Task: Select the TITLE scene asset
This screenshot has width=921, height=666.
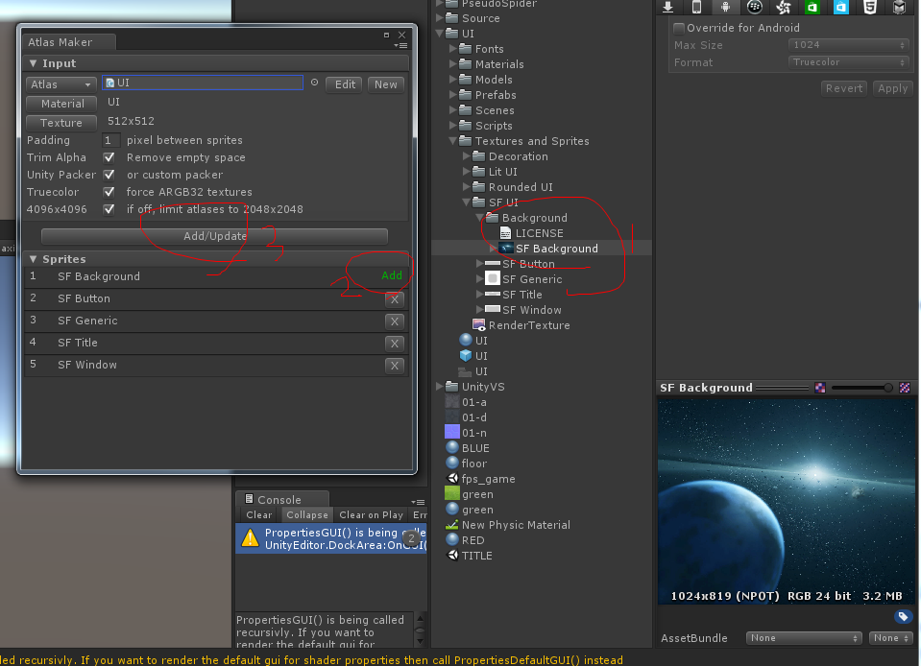Action: click(x=470, y=556)
